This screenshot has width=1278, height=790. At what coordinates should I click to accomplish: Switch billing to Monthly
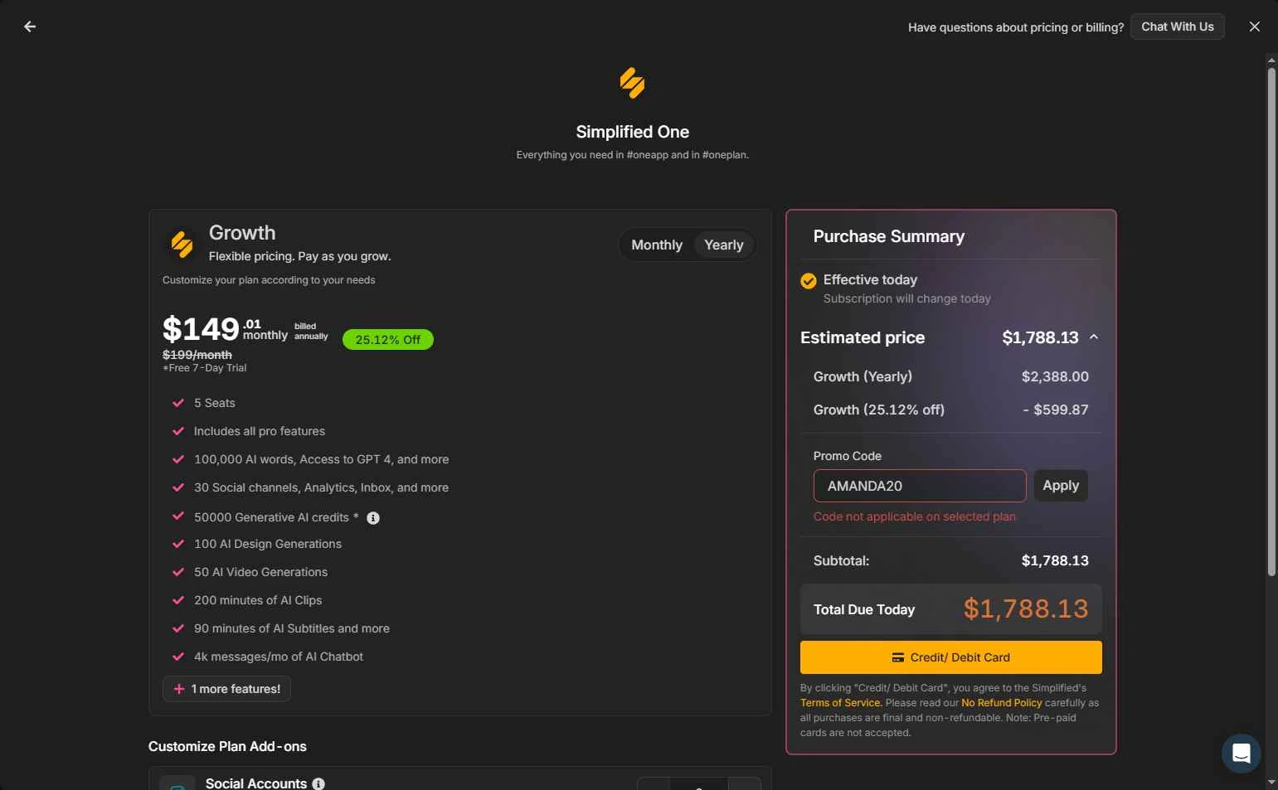tap(656, 245)
